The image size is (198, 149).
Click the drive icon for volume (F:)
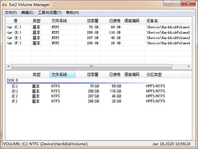click(x=9, y=43)
